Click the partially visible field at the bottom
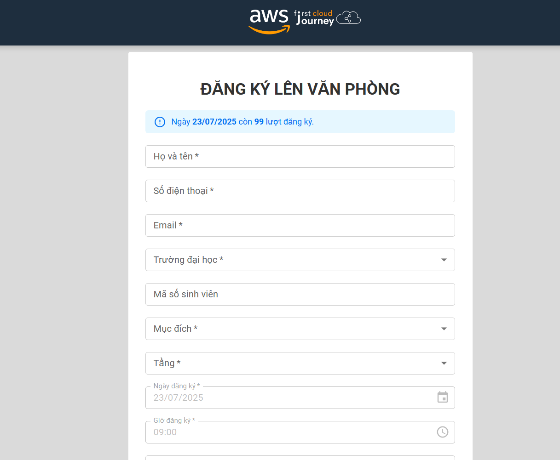 pos(300,457)
